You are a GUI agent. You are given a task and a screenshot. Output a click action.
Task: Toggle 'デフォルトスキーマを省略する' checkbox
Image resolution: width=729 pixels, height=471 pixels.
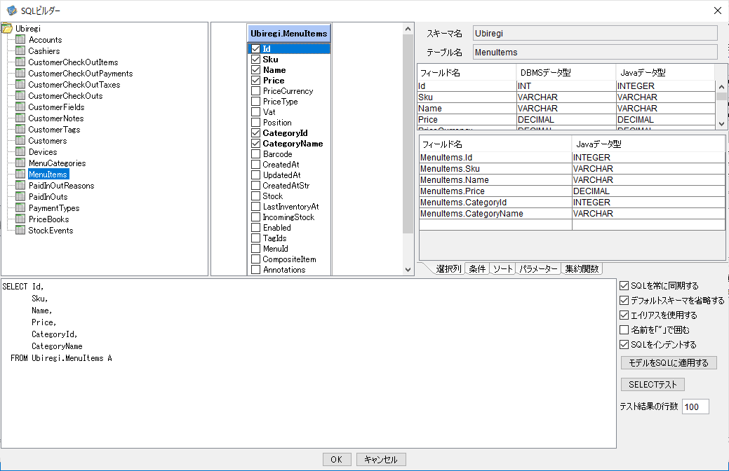point(624,301)
